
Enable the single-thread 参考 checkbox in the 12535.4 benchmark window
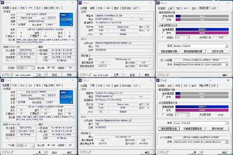[163, 19]
